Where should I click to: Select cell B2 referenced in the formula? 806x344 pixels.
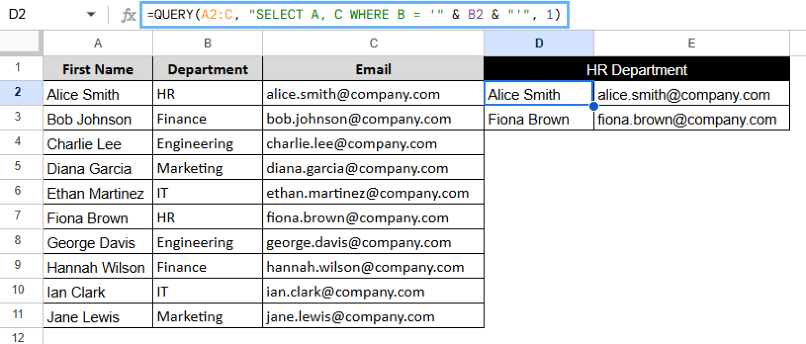tap(207, 94)
